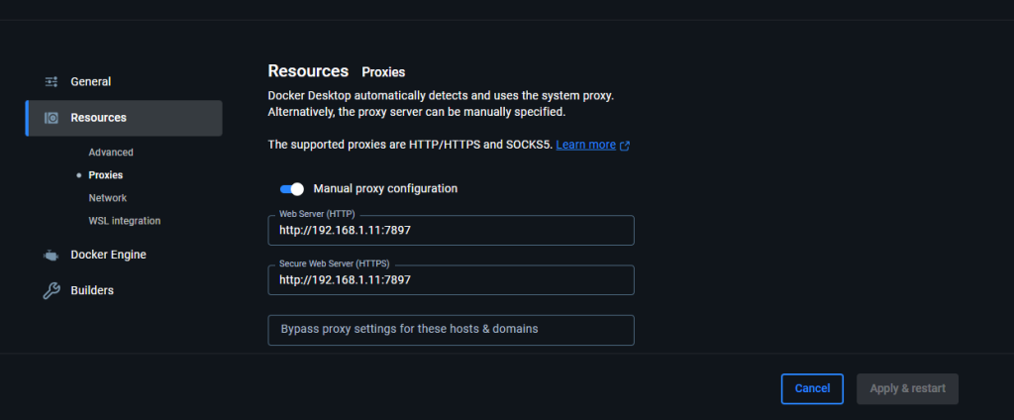Click the Apply & restart button
This screenshot has height=420, width=1014.
[x=907, y=389]
